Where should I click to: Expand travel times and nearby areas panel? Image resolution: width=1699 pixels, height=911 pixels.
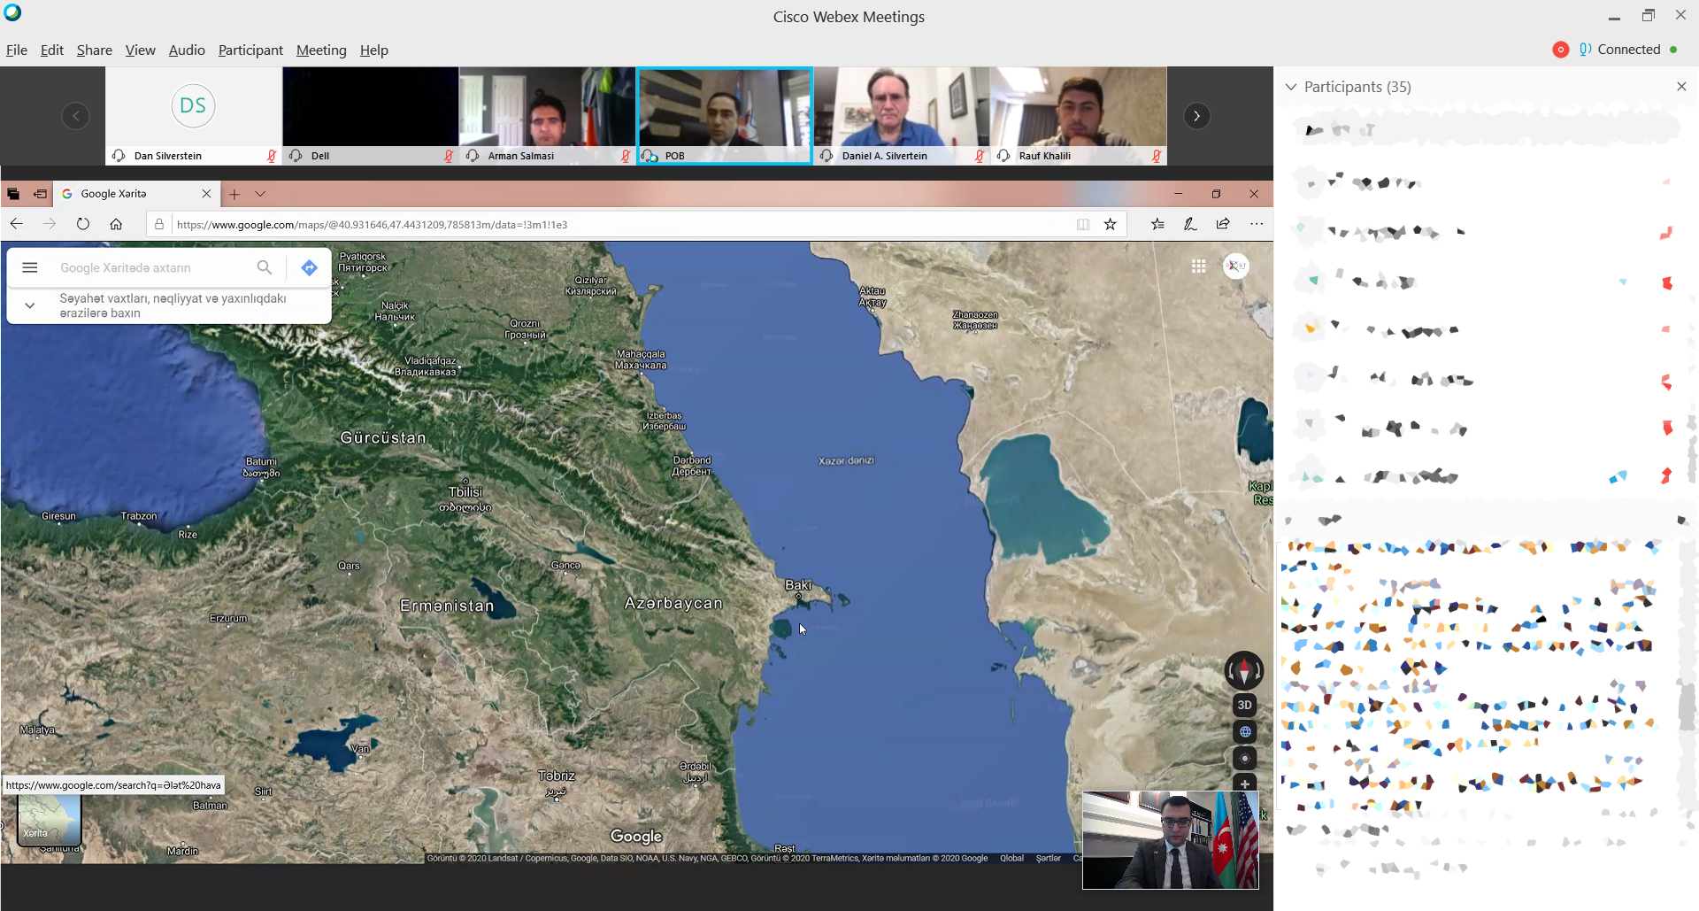[30, 305]
